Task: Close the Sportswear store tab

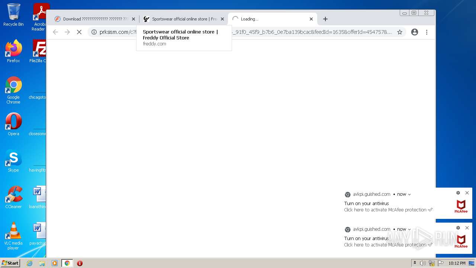Action: coord(222,19)
